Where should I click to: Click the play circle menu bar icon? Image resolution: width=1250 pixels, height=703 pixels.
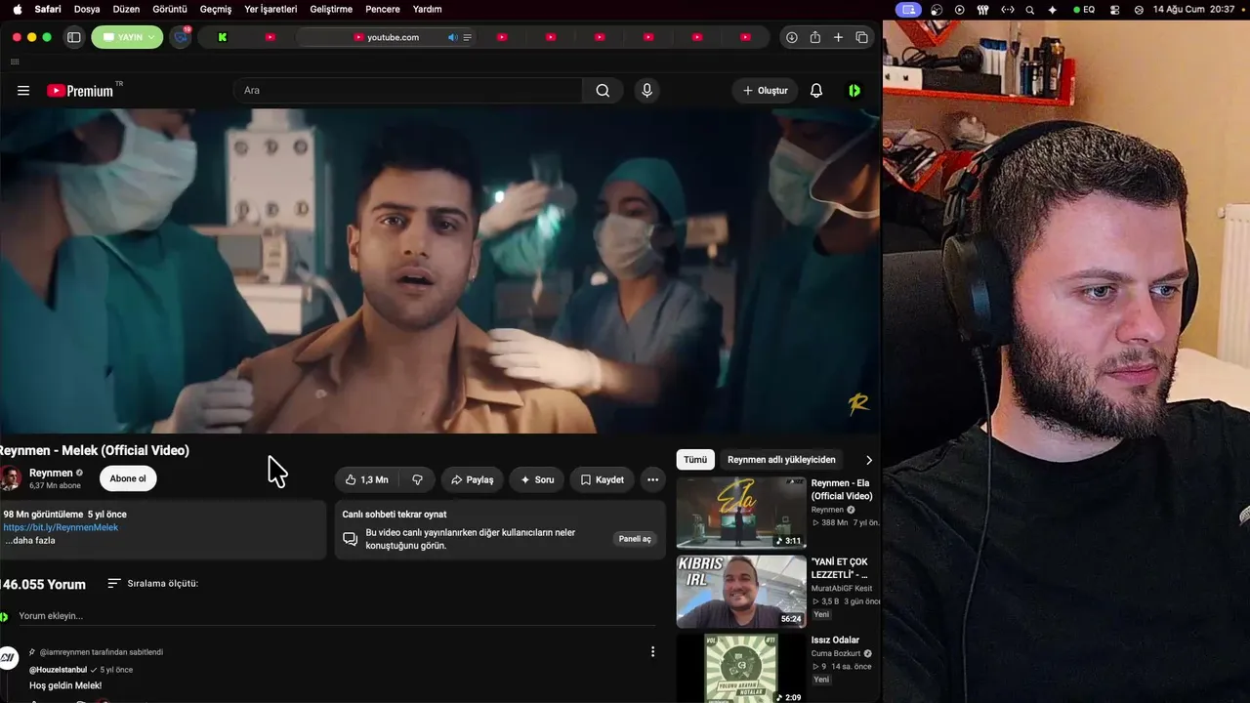coord(960,9)
